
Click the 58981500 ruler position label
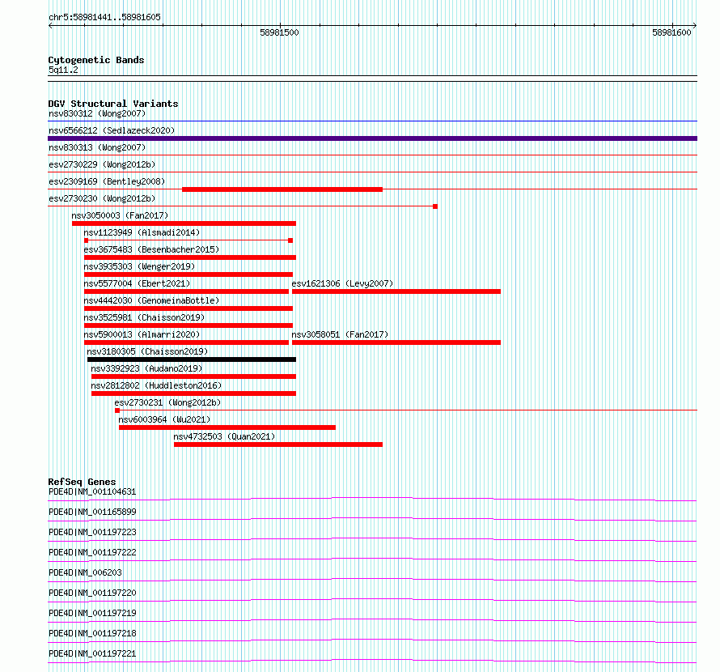coord(279,32)
